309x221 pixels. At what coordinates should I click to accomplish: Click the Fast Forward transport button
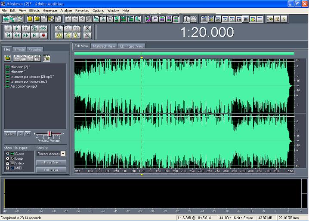(x=26, y=35)
